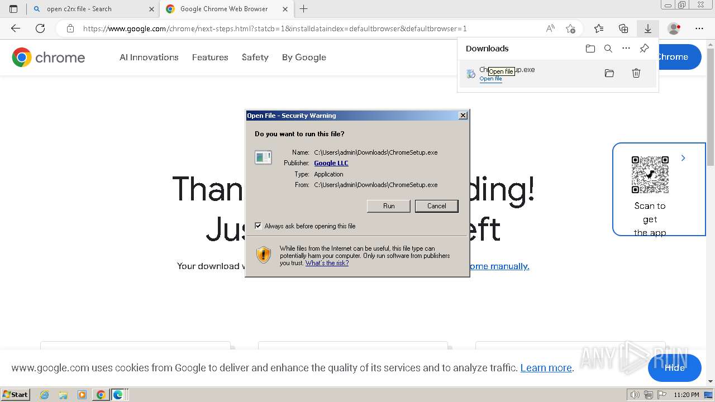Click Open file link under ChromeSetup.exe
The image size is (715, 402).
[x=490, y=79]
